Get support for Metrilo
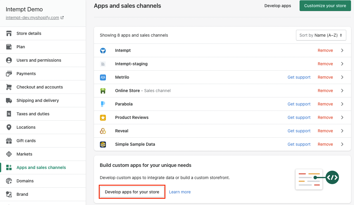Viewport: 354px width, 205px height. pyautogui.click(x=299, y=77)
